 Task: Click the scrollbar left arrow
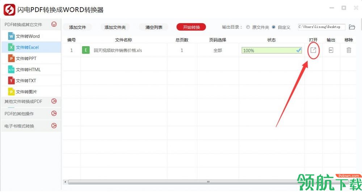tap(65, 182)
